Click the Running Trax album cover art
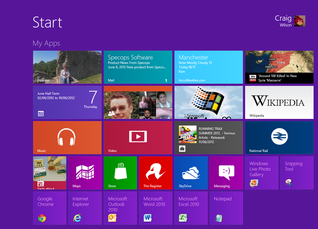Screen dimensions: 318x229 tap(188, 134)
